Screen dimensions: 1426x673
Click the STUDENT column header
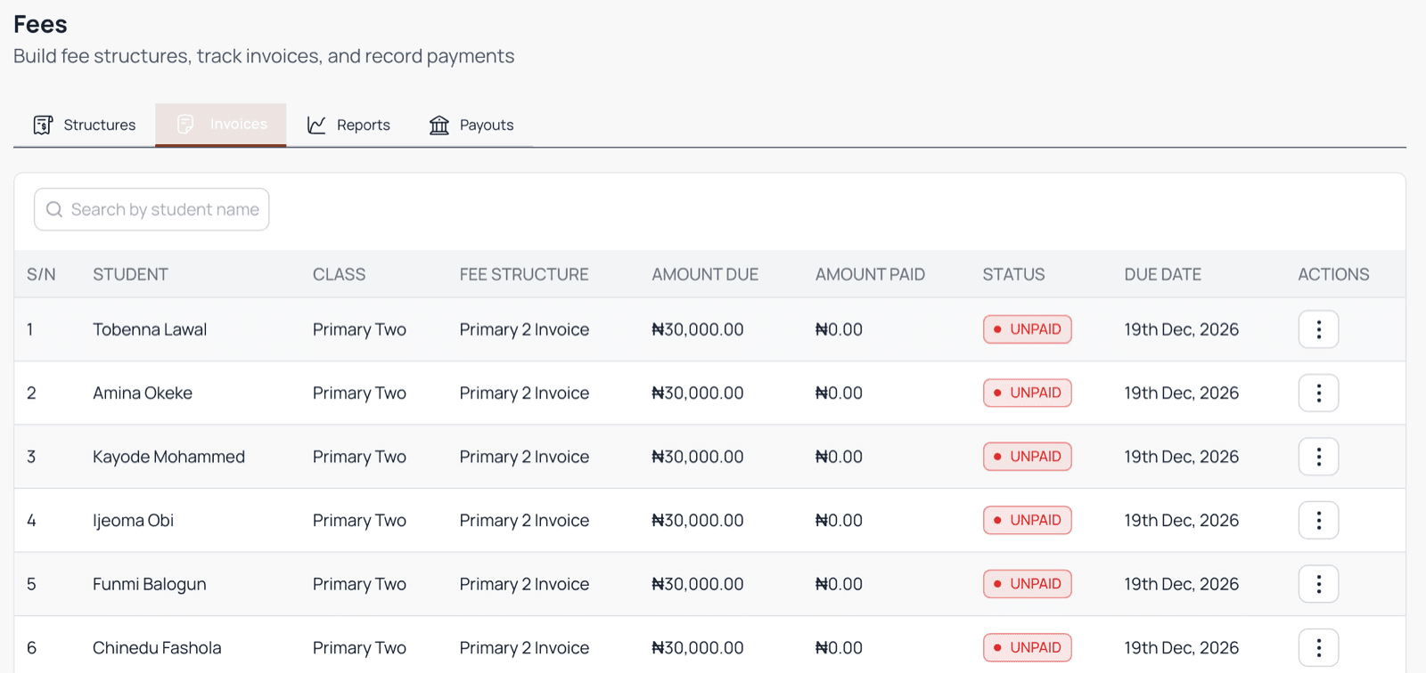coord(130,274)
